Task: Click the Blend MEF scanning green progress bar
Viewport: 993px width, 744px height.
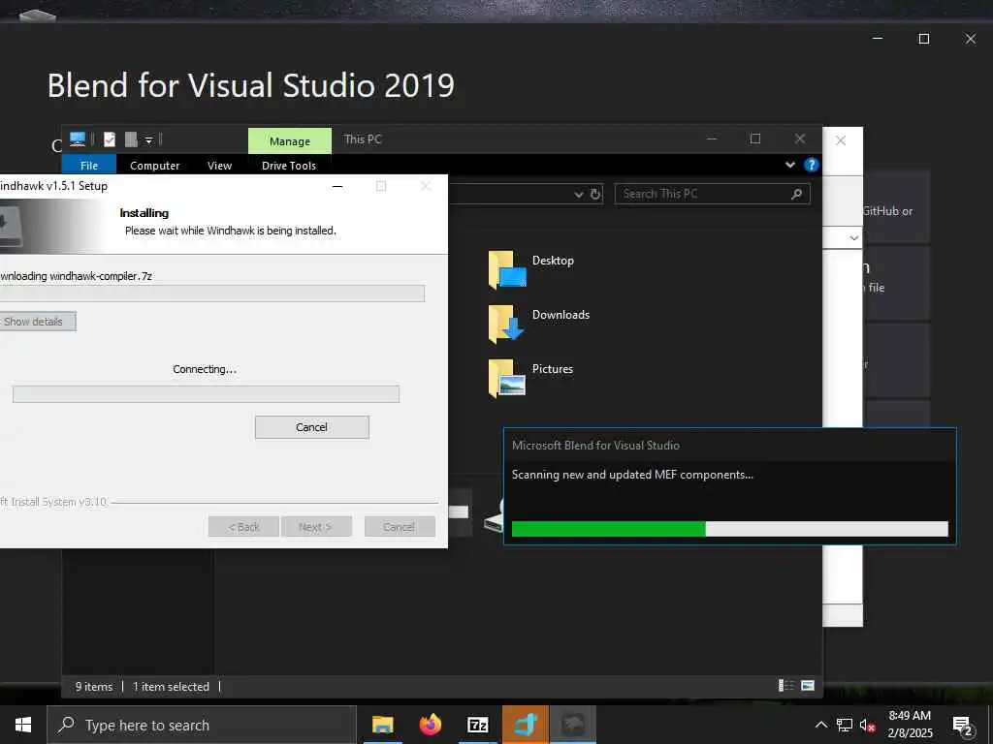Action: (x=729, y=529)
